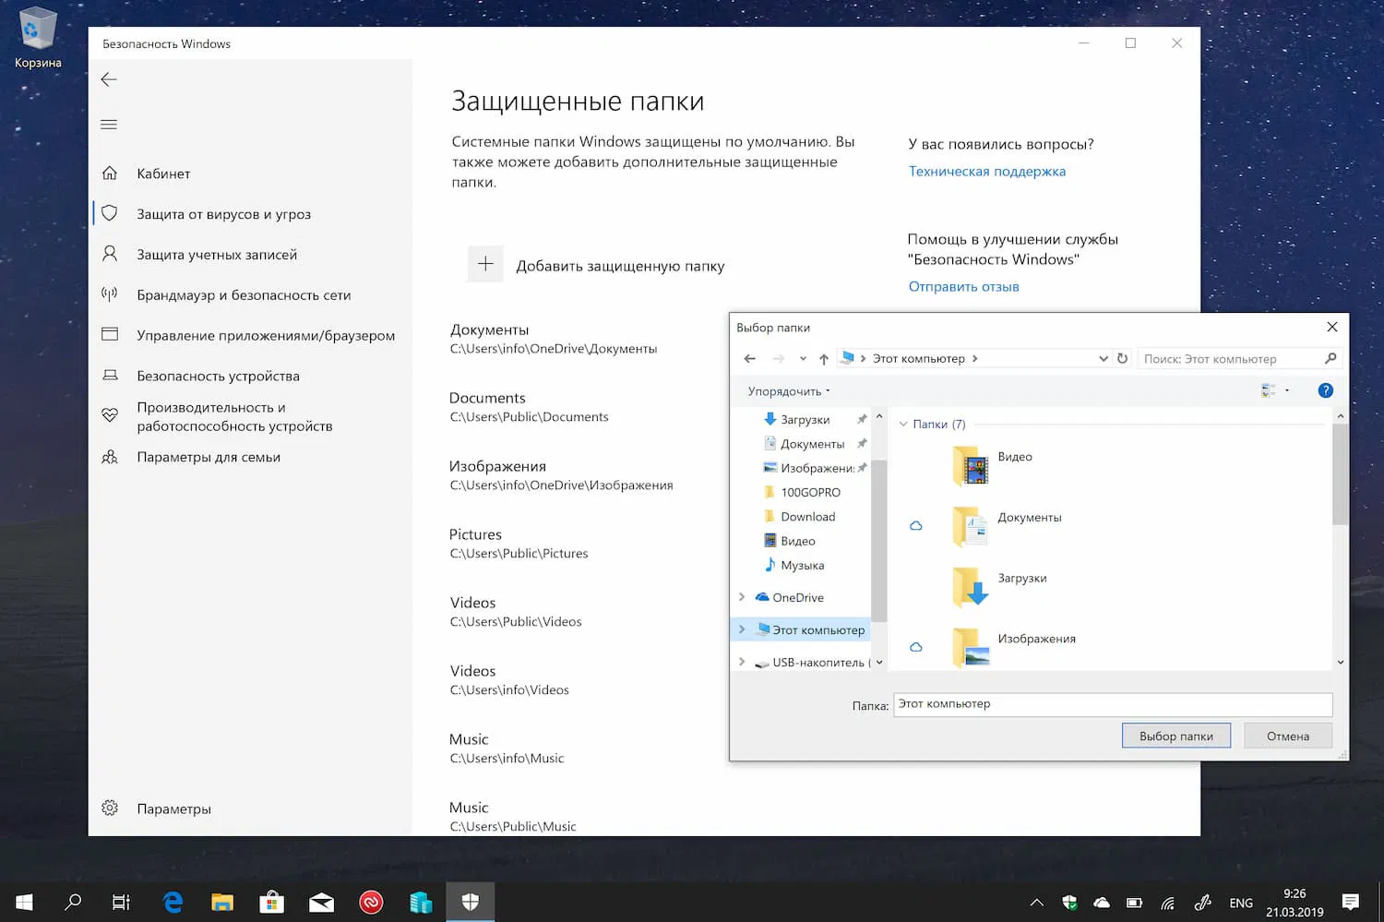Click the blue help icon in the dialog

click(x=1326, y=390)
